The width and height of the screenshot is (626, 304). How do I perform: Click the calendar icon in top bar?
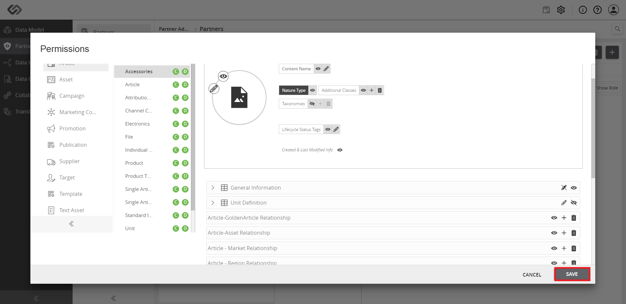pyautogui.click(x=546, y=10)
